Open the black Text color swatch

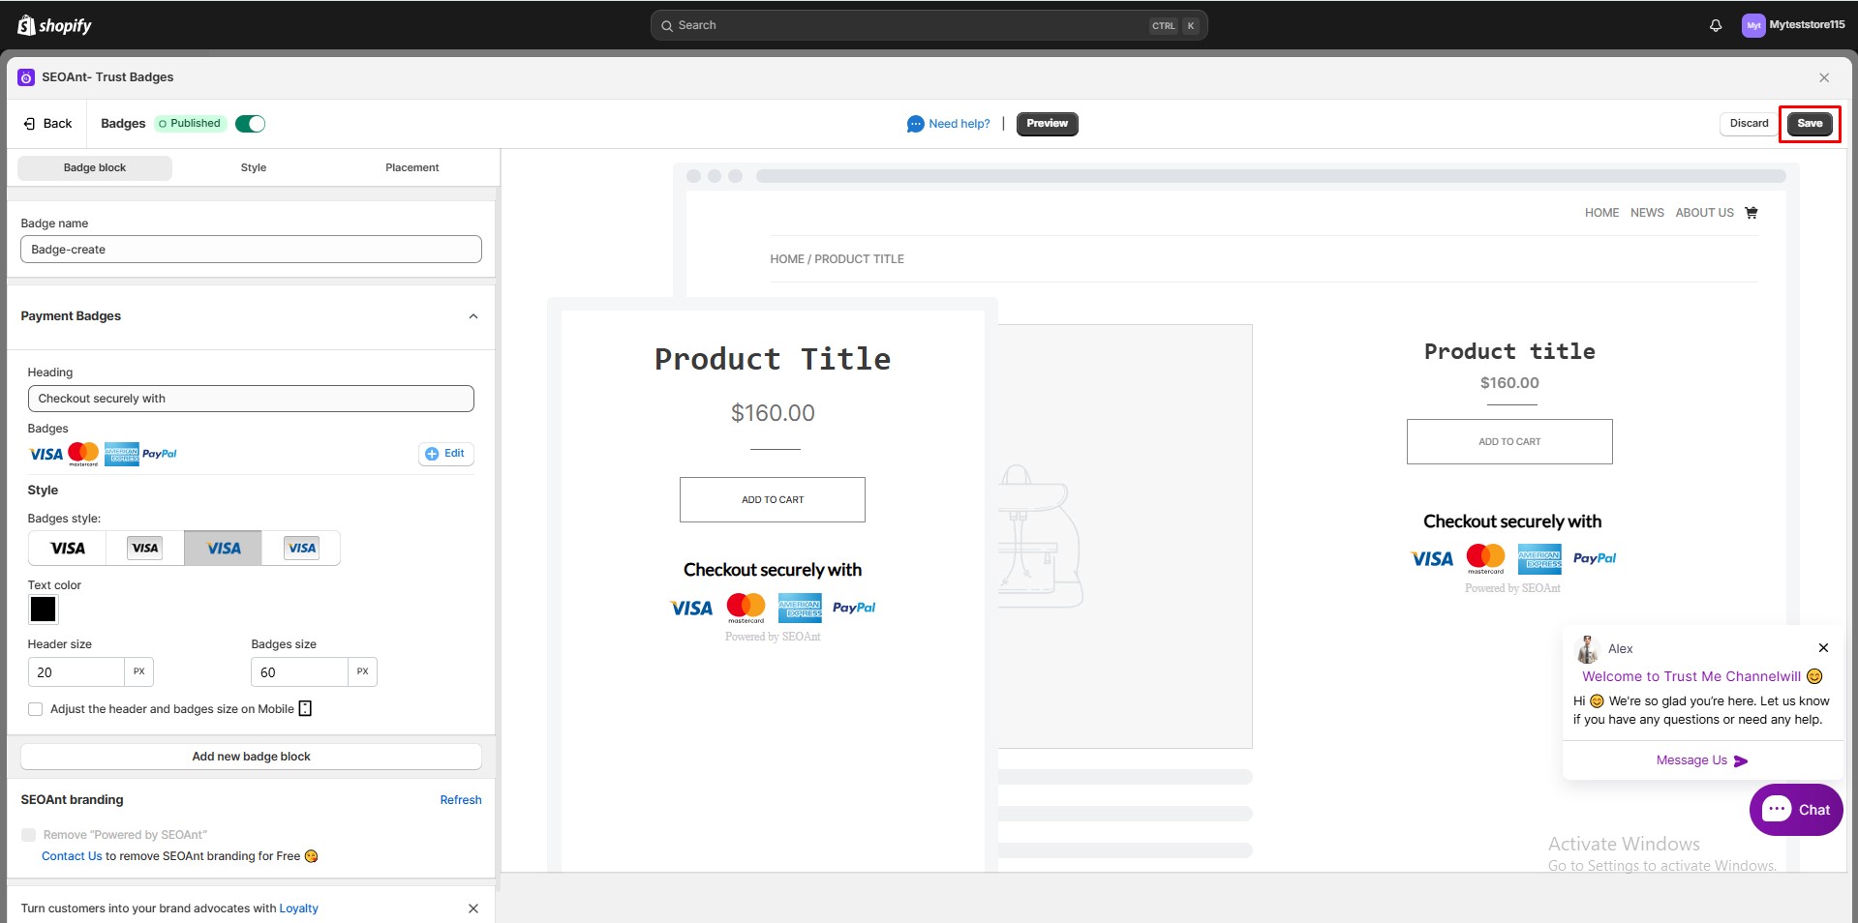tap(43, 610)
